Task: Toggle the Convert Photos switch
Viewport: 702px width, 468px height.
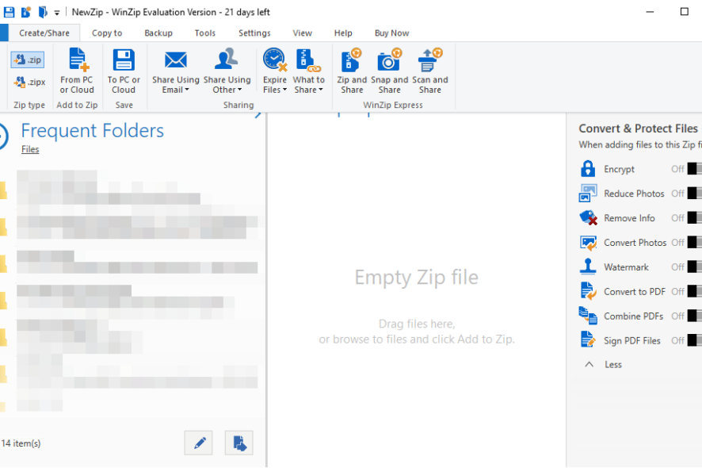Action: tap(695, 242)
